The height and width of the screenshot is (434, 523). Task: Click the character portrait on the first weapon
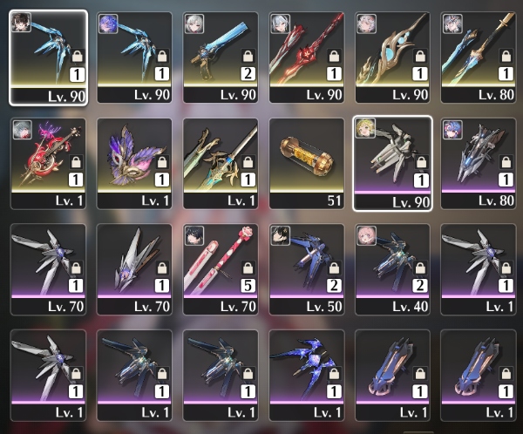[21, 23]
